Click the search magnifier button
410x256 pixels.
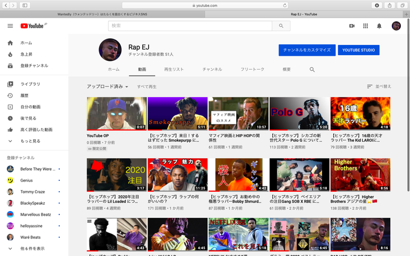(281, 26)
